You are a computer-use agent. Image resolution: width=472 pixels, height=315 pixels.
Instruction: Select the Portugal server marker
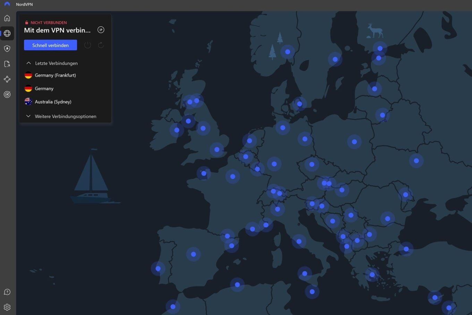click(x=158, y=268)
